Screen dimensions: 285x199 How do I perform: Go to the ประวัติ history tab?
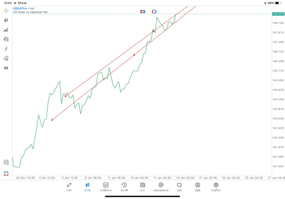pos(124,187)
